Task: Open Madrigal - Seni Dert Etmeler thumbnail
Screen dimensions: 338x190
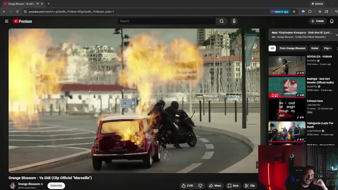Action: [287, 87]
